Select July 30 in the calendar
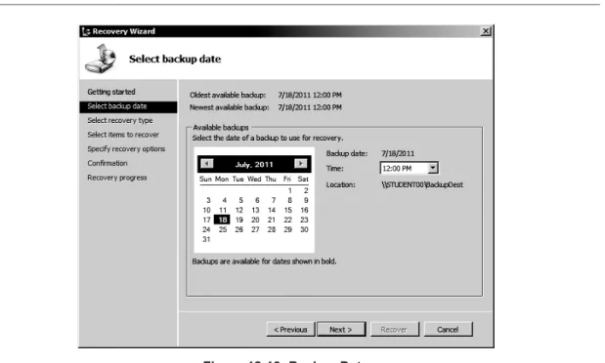Image resolution: width=605 pixels, height=363 pixels. (304, 229)
